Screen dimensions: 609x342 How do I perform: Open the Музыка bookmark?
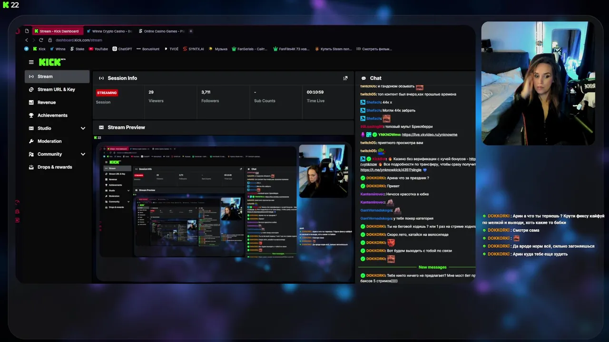218,49
